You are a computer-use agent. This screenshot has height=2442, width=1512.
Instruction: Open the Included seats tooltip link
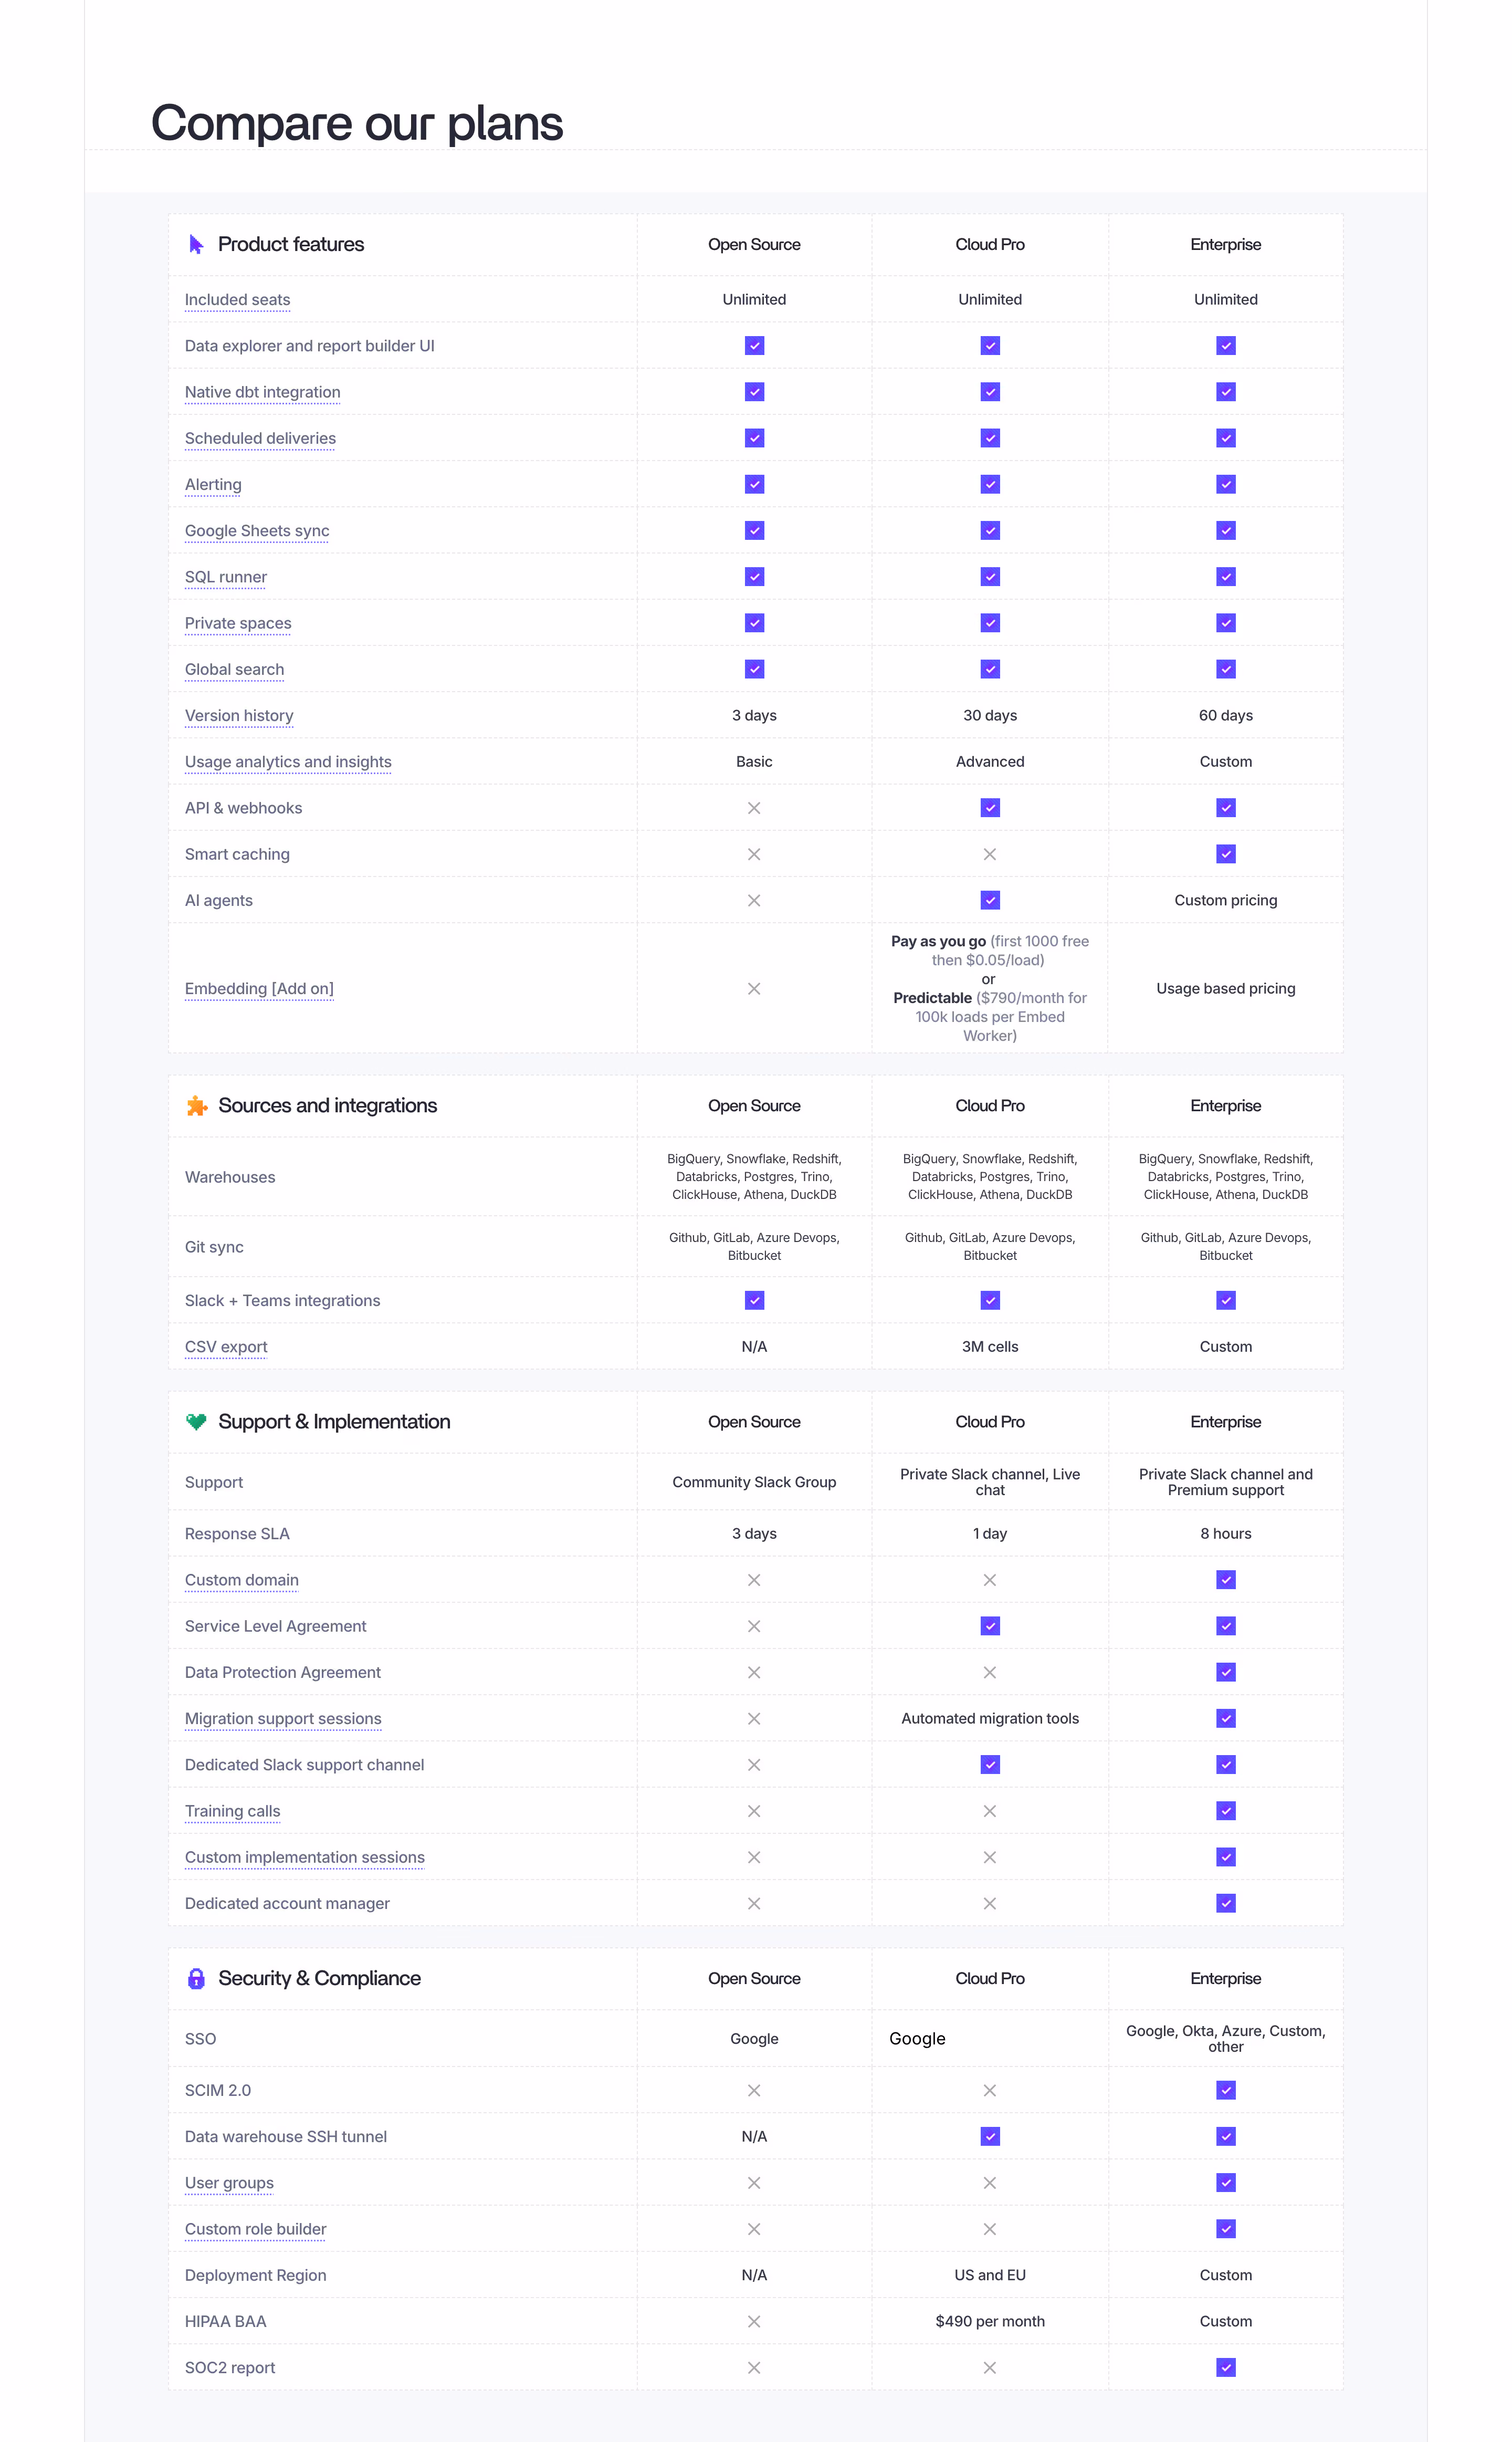pos(237,300)
